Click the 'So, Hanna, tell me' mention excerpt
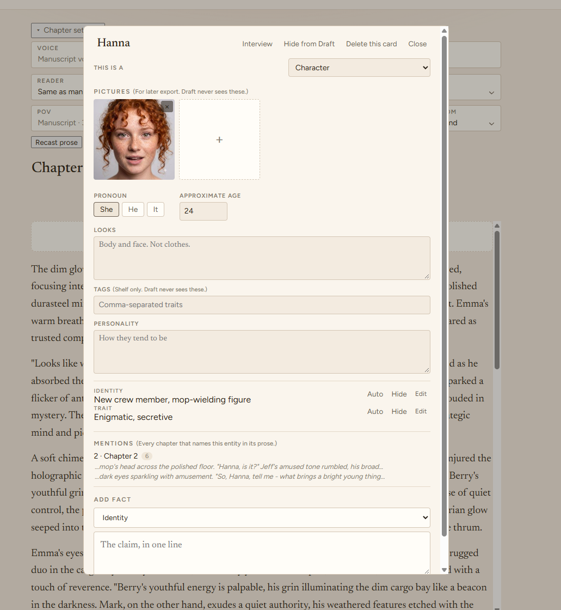 click(239, 477)
